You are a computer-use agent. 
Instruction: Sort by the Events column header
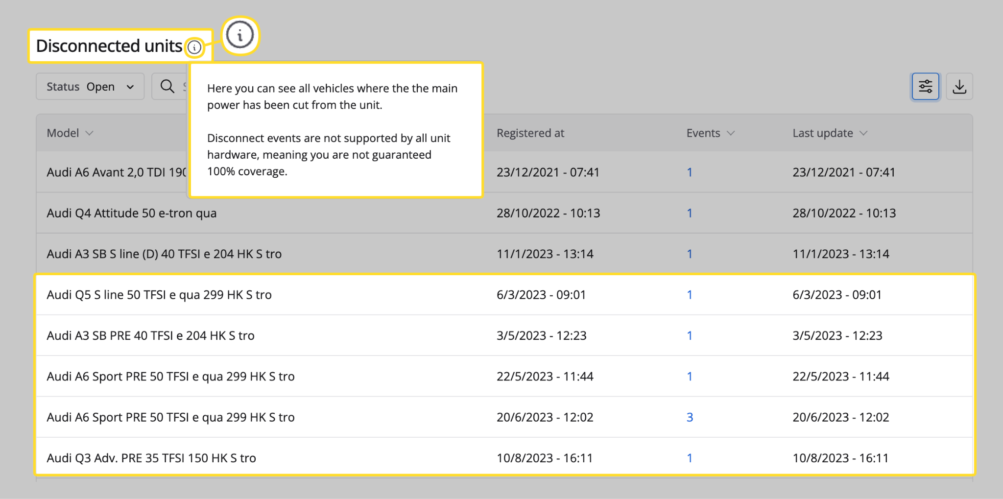(x=710, y=133)
